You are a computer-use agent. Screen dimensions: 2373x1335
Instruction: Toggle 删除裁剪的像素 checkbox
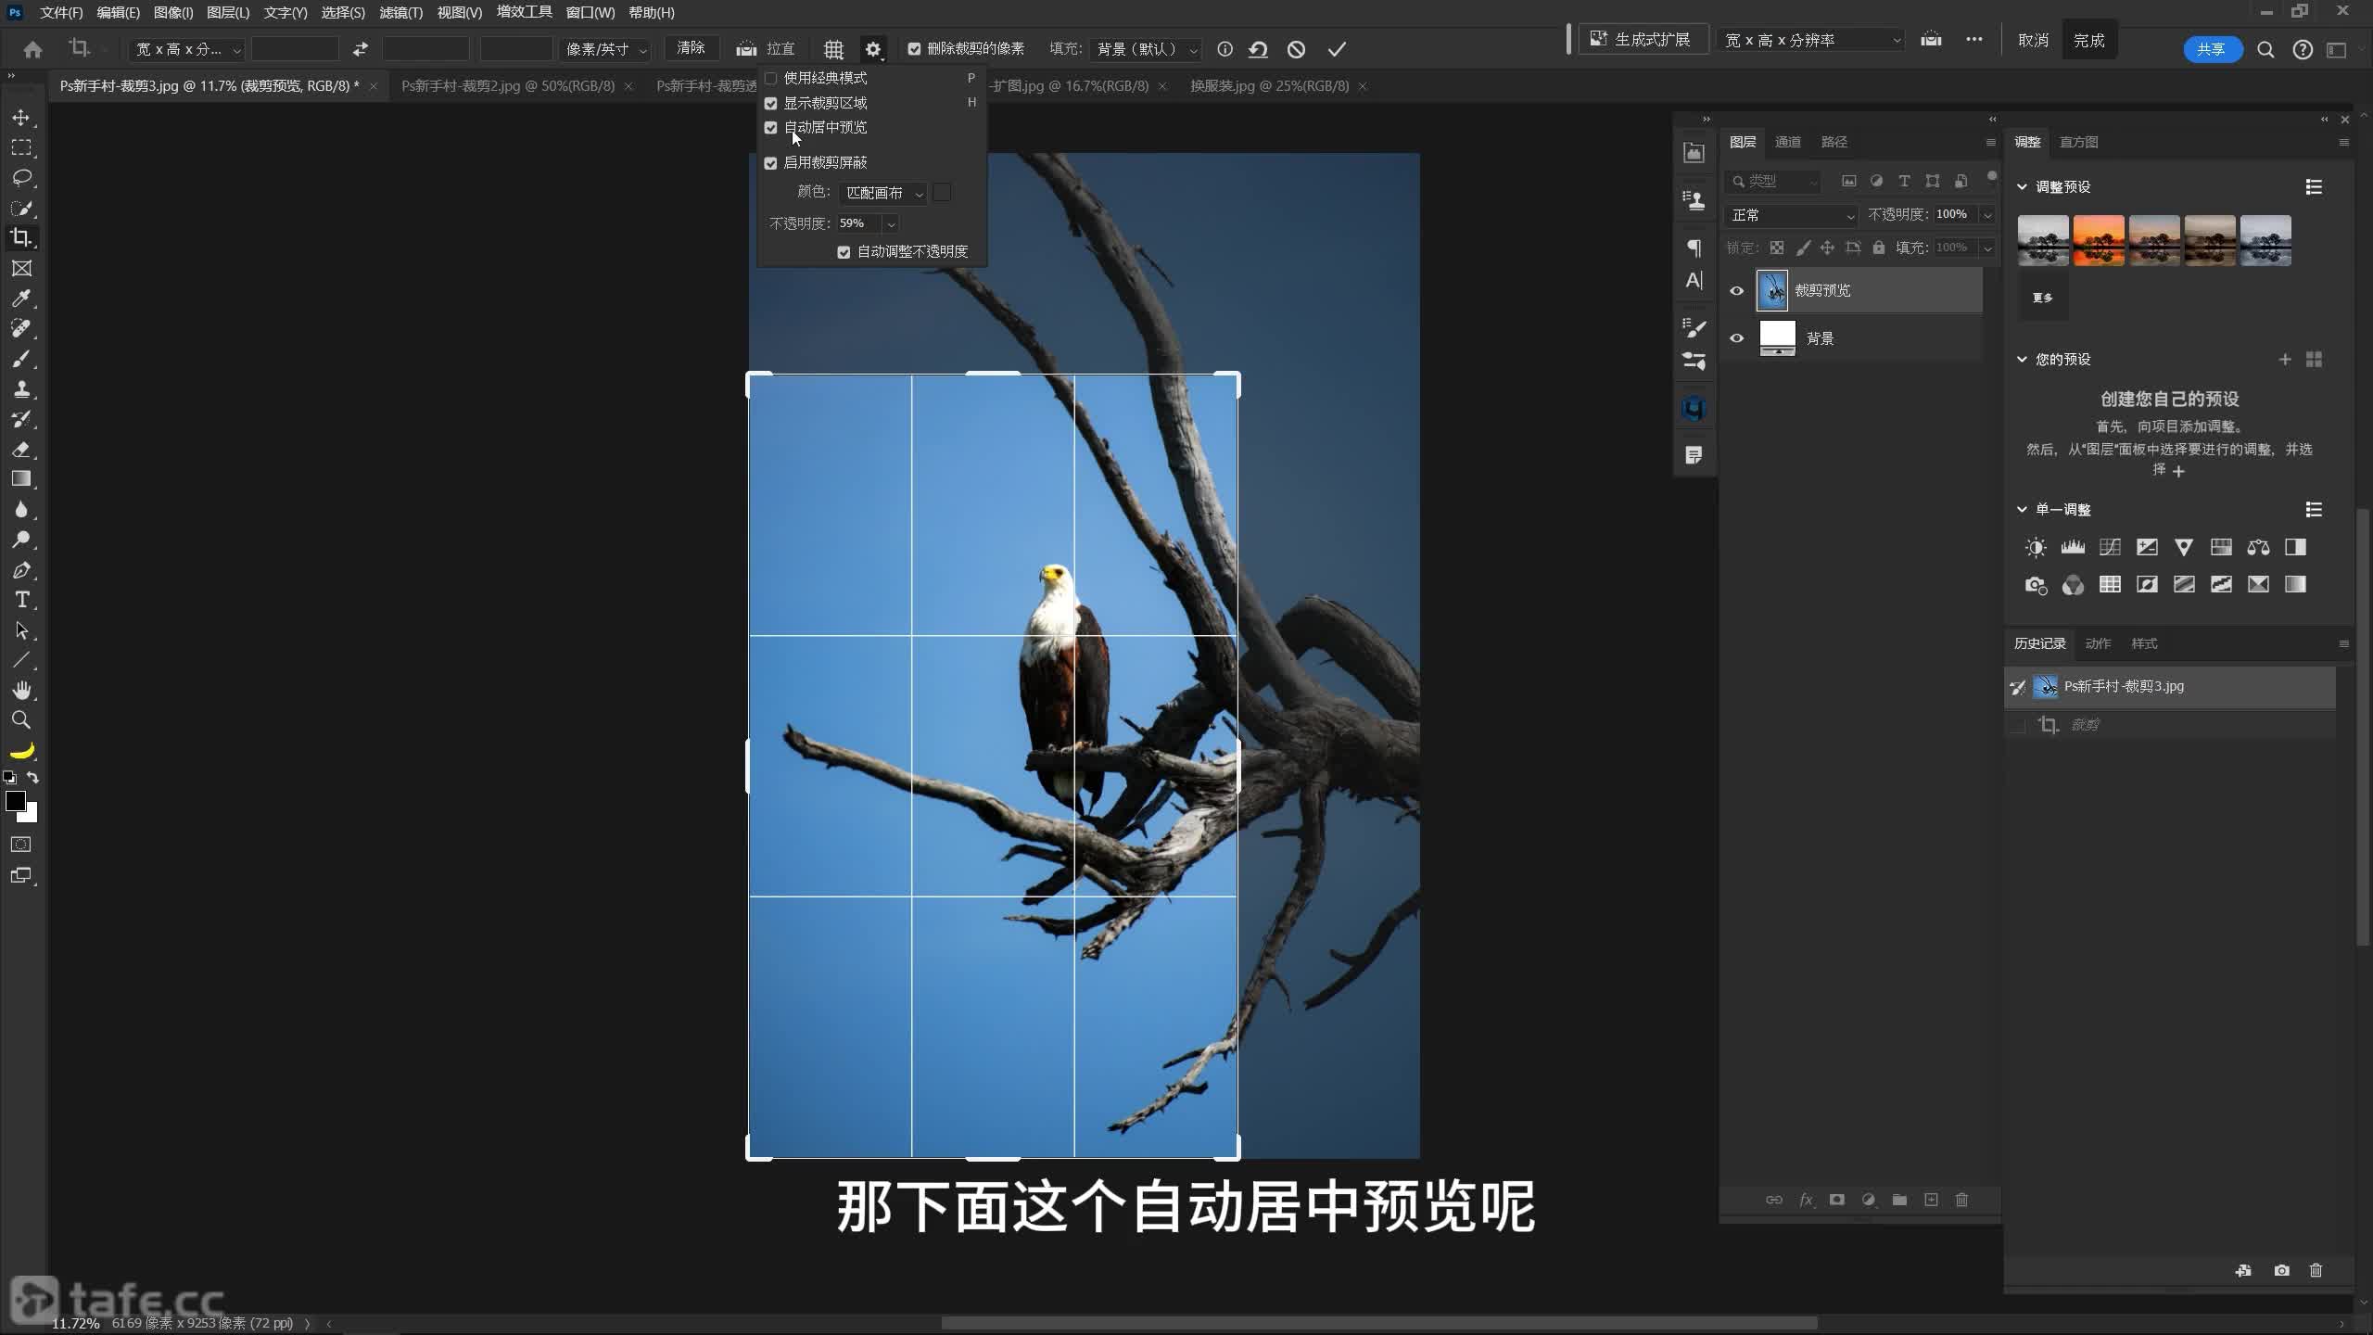(x=914, y=49)
